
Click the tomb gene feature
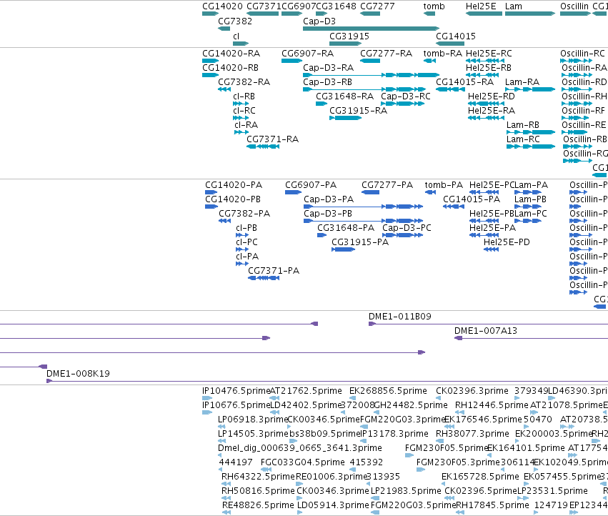pyautogui.click(x=429, y=14)
